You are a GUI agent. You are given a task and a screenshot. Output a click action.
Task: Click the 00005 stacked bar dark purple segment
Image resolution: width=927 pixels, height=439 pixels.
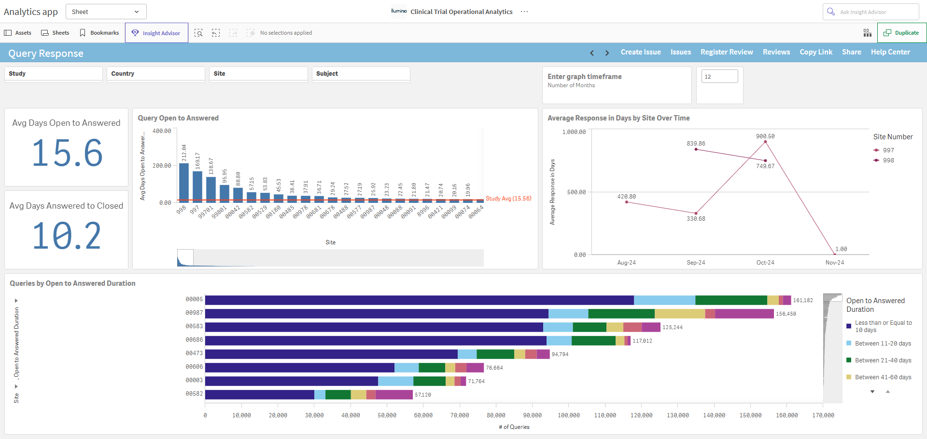click(x=420, y=300)
